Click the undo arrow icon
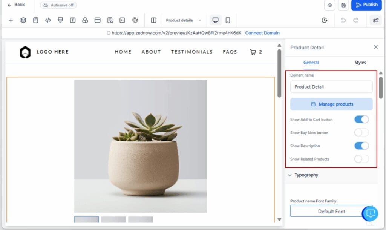 (343, 20)
